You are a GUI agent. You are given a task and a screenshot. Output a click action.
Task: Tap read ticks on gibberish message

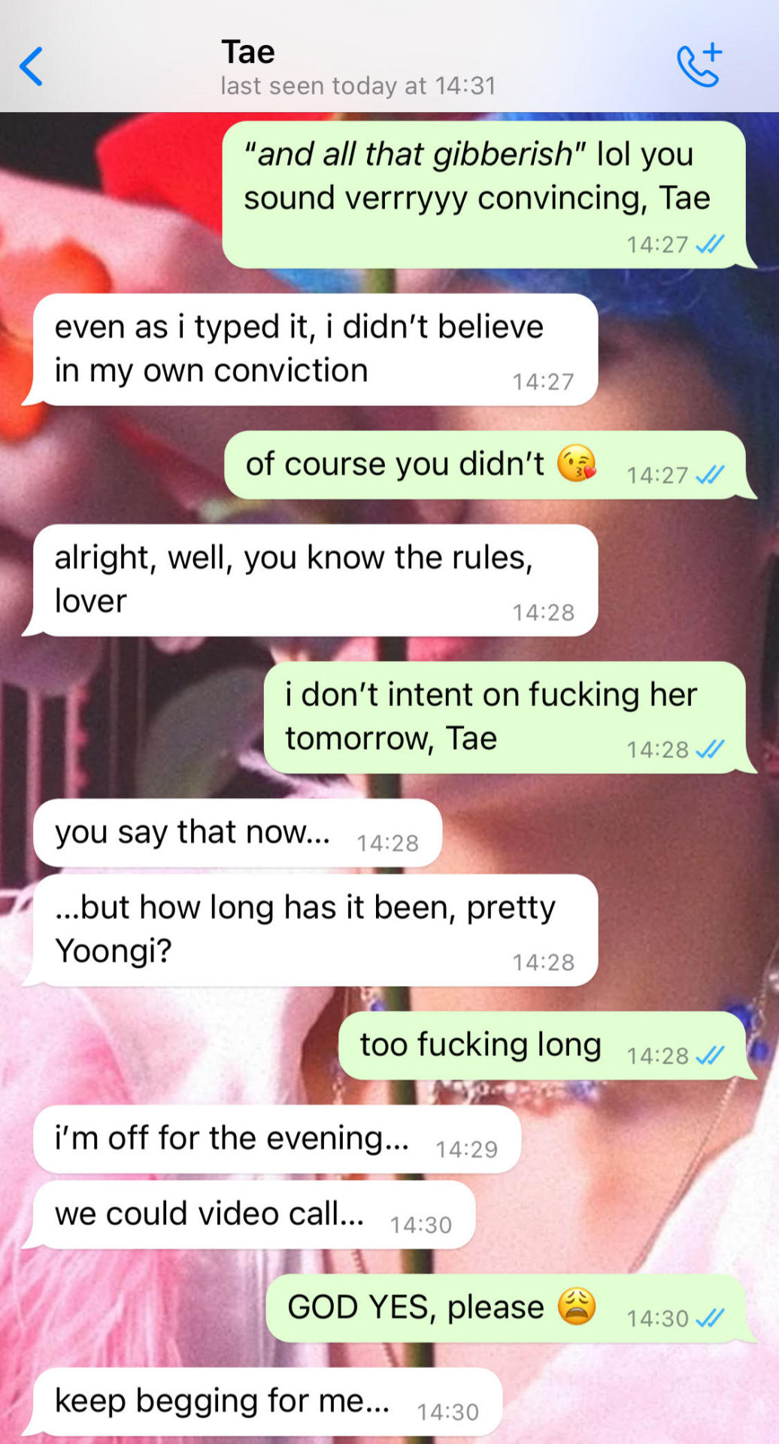pyautogui.click(x=710, y=244)
